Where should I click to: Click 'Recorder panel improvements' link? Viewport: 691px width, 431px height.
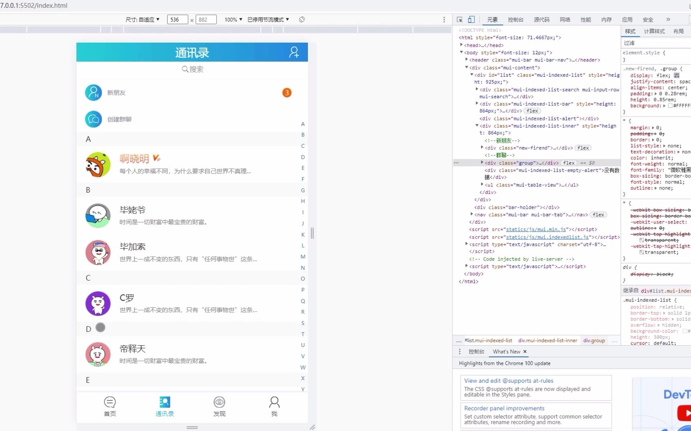(504, 408)
